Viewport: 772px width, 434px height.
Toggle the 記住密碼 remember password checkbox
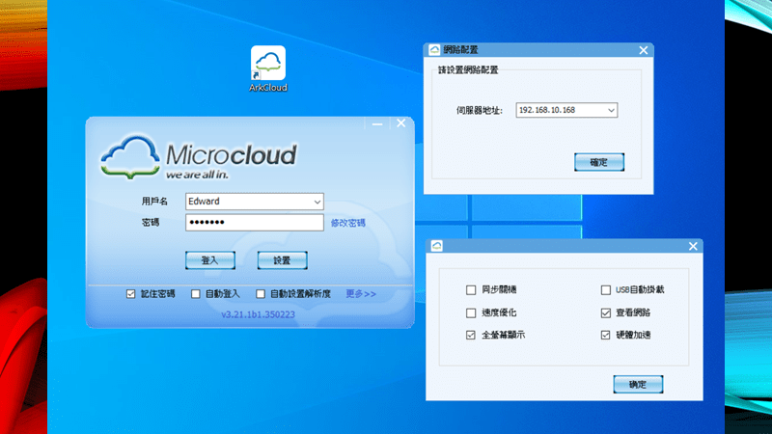tap(130, 294)
